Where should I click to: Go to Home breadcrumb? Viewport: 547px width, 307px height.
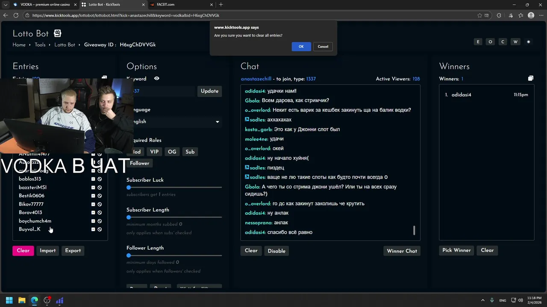point(19,45)
